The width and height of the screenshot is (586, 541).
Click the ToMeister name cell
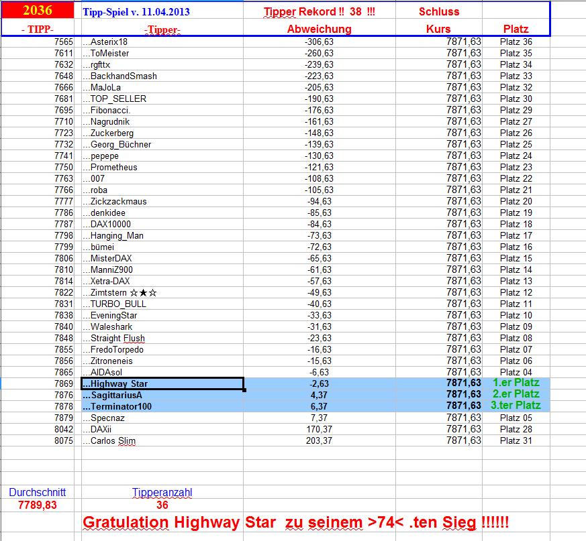(x=162, y=54)
